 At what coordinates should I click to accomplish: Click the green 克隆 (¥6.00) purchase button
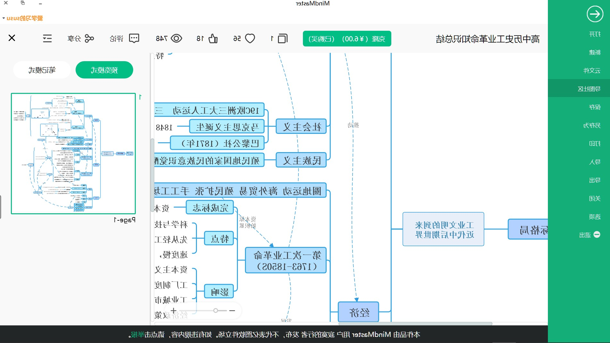pos(347,39)
